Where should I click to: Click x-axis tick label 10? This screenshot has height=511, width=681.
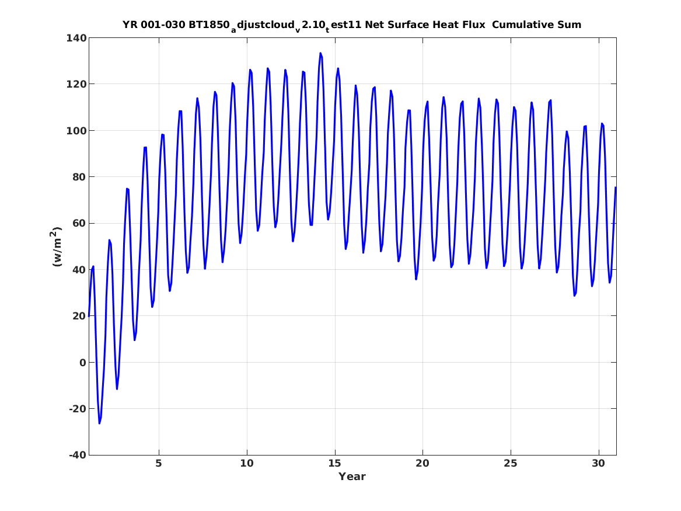click(247, 463)
